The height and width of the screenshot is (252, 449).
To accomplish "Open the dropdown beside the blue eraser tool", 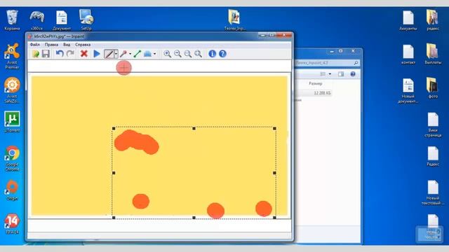I will [x=154, y=54].
